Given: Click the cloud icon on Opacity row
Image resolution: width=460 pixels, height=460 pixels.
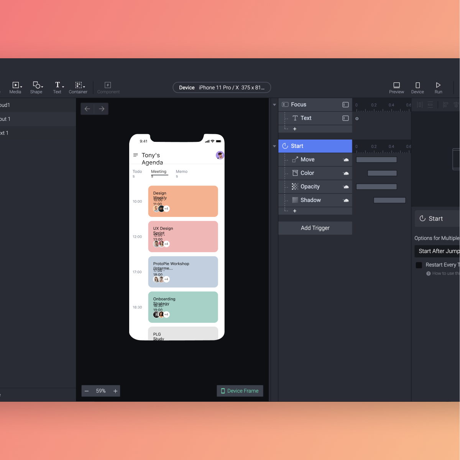Looking at the screenshot, I should [x=346, y=187].
